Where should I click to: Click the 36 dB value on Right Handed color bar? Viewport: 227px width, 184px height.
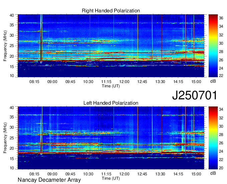221,18
